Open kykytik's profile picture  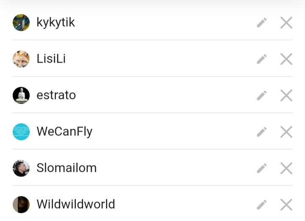pos(21,22)
